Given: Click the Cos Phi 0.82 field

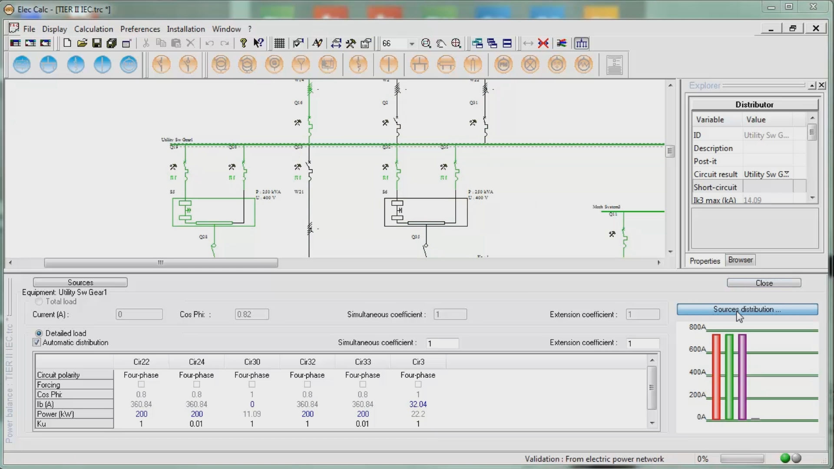Looking at the screenshot, I should pos(252,314).
